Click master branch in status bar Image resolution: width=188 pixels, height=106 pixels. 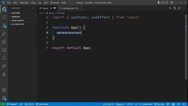click(x=12, y=104)
